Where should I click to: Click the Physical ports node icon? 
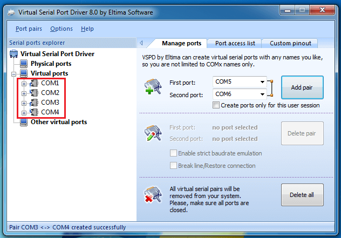click(x=24, y=64)
